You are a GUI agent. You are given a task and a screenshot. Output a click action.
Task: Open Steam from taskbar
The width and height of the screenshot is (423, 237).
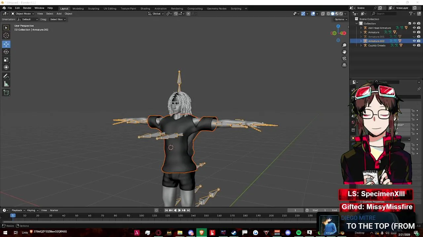pos(234,233)
